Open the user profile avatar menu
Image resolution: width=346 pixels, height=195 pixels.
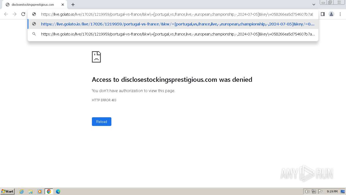click(331, 14)
